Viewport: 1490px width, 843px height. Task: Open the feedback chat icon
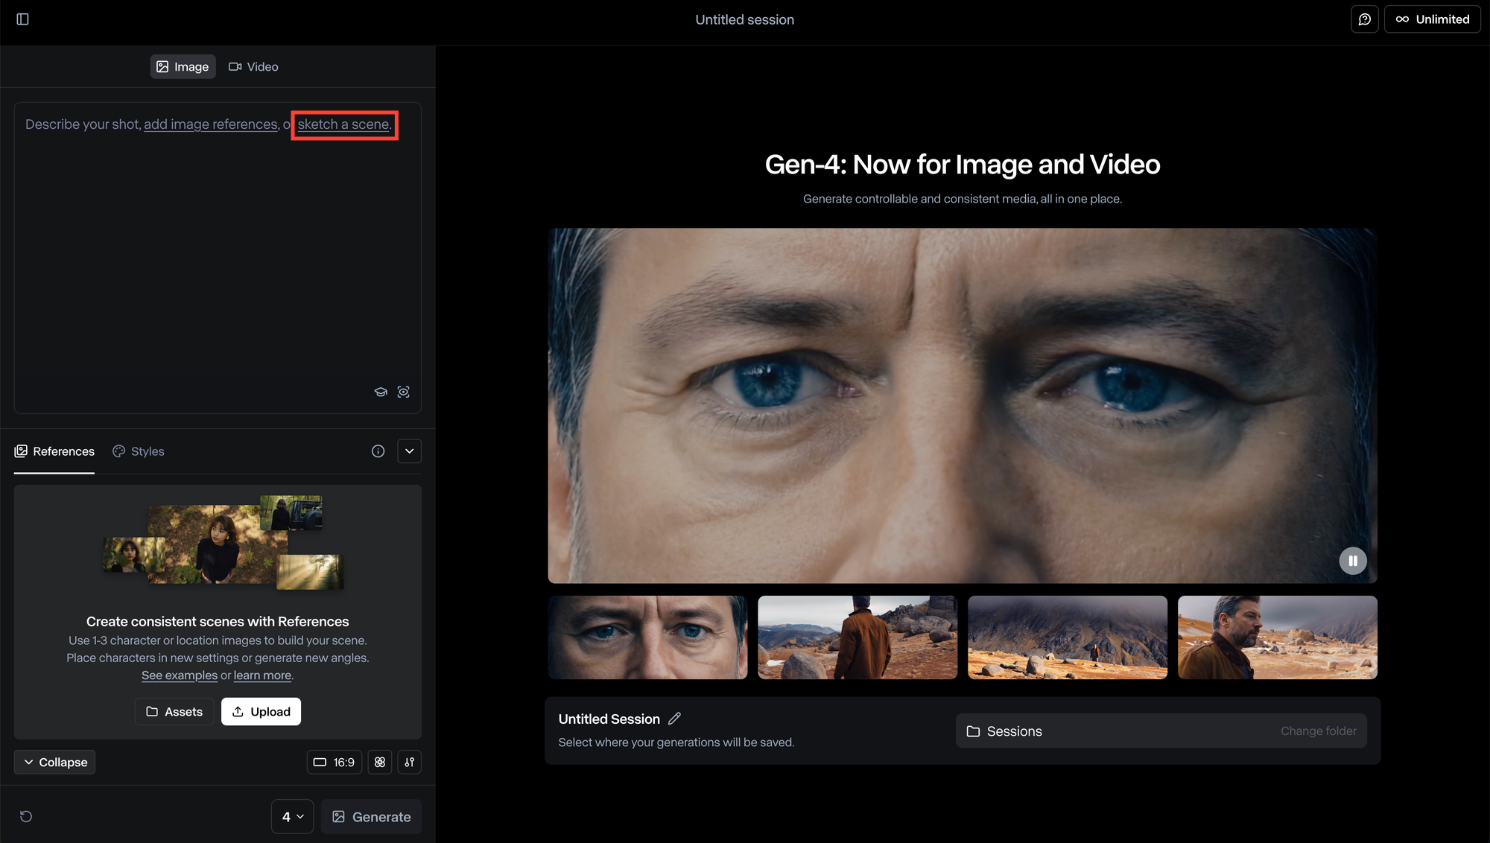click(x=1365, y=19)
